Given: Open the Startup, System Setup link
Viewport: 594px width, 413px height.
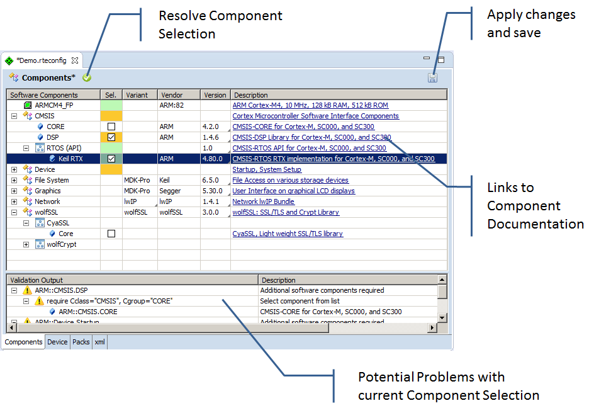Looking at the screenshot, I should click(x=267, y=169).
